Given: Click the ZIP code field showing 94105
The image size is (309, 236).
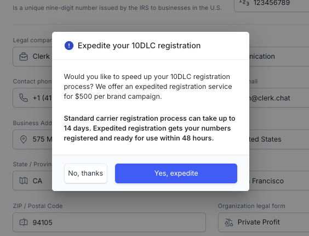Looking at the screenshot, I should [x=110, y=222].
